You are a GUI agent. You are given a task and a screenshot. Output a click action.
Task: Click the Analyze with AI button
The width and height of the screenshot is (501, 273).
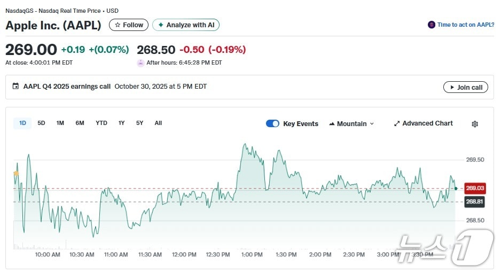(186, 25)
